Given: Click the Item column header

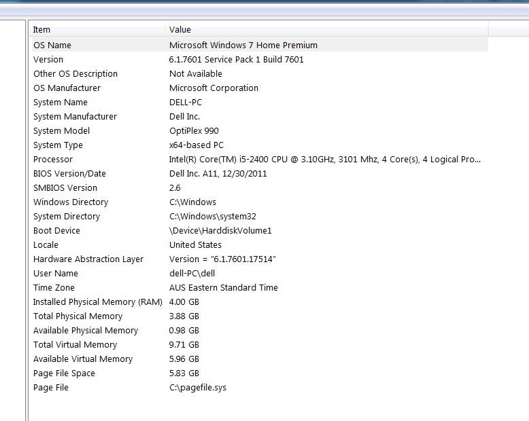Looking at the screenshot, I should (x=98, y=30).
